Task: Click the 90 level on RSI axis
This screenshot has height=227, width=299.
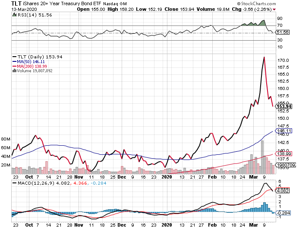Action: (280, 19)
